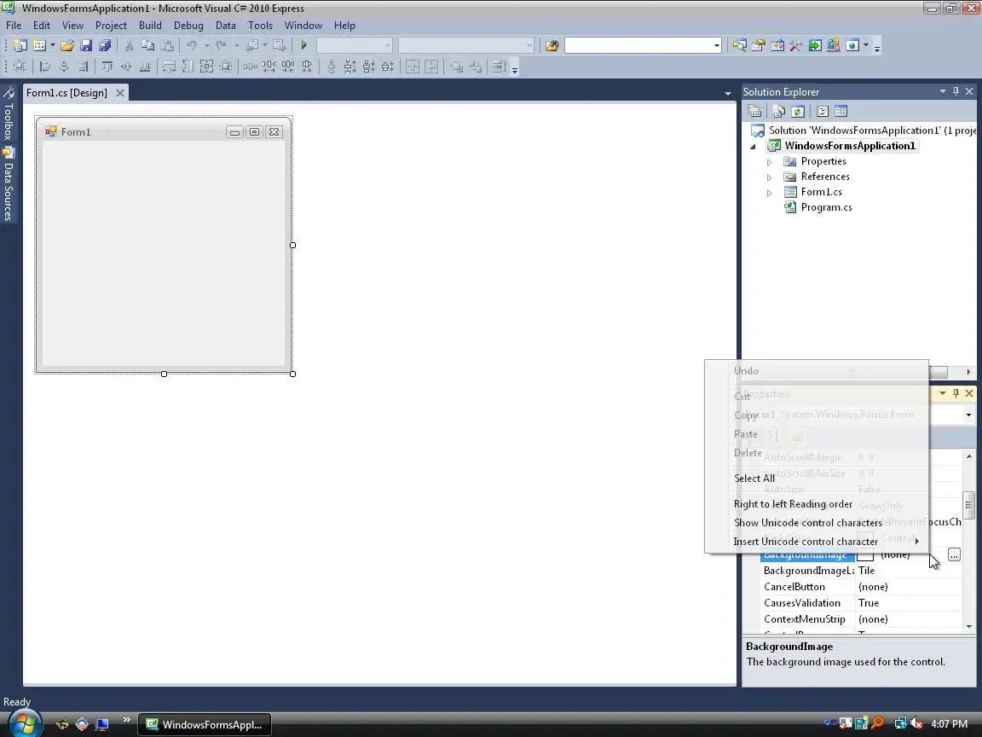Open the Data Sources side tab
The image size is (982, 737).
tap(9, 183)
